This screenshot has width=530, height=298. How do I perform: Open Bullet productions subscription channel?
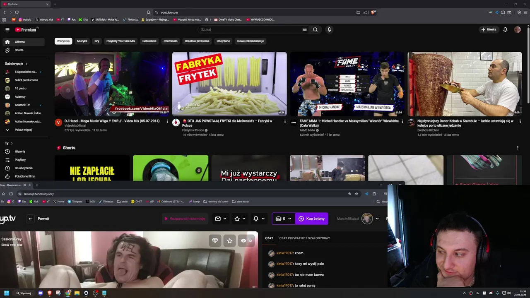(x=24, y=80)
